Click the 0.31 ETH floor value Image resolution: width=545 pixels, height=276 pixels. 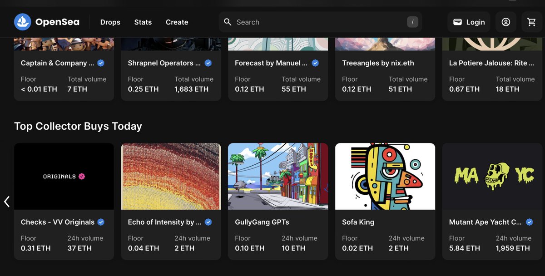coord(36,248)
